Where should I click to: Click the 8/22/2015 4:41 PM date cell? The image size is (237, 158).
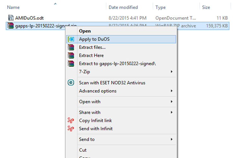tap(127, 18)
